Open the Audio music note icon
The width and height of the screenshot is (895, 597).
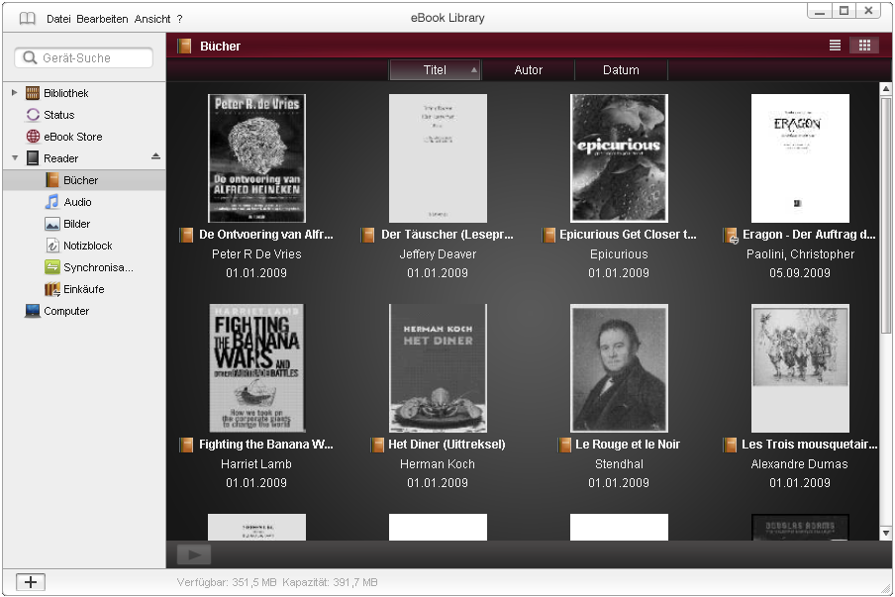[x=51, y=201]
